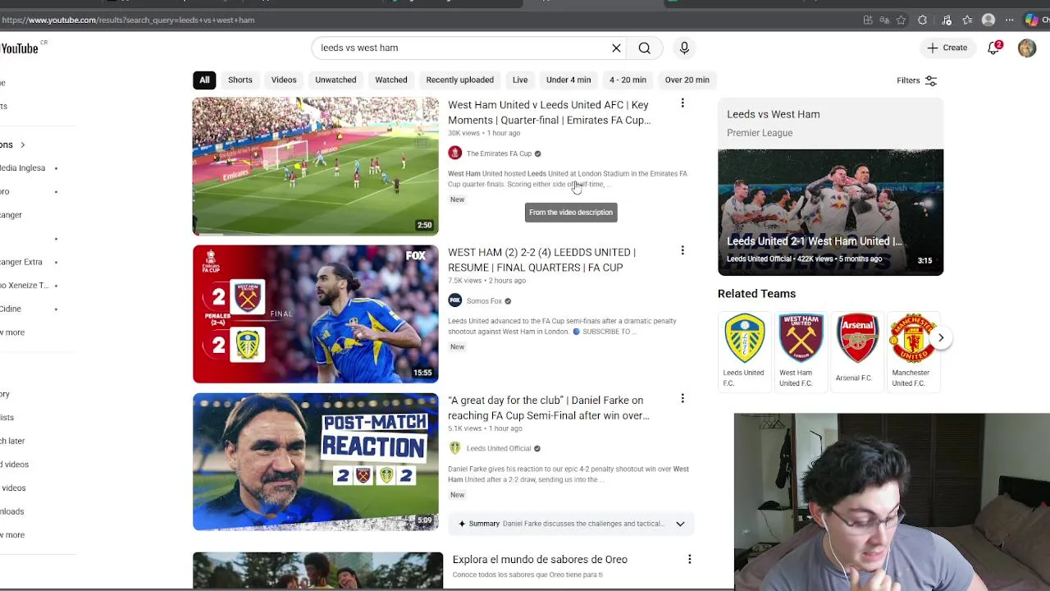Click the YouTube logo
Screen dimensions: 1050x591
(x=20, y=48)
